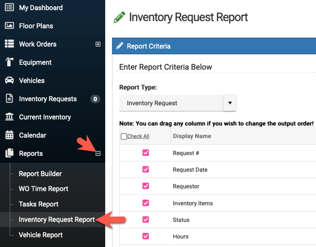Click the Equipment fire extinguisher icon
The height and width of the screenshot is (247, 316).
(x=9, y=62)
